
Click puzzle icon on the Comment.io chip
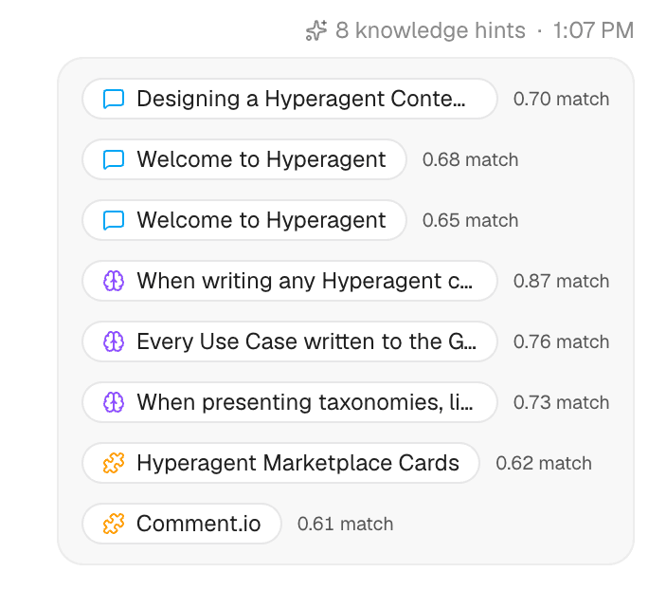click(x=114, y=524)
